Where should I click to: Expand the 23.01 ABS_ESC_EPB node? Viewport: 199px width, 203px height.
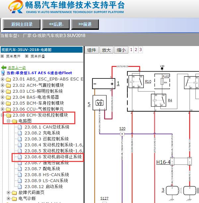[x=2, y=79]
